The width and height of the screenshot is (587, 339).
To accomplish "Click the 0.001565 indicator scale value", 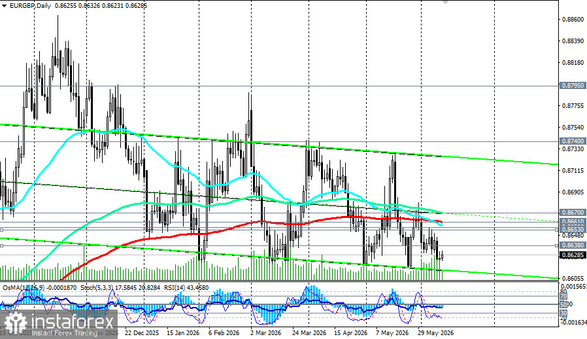I will (x=573, y=287).
